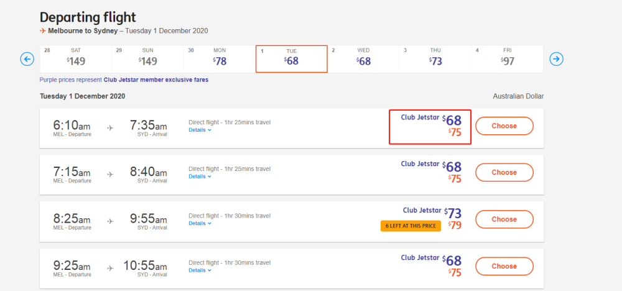622x291 pixels.
Task: Expand Details for the 7:15am flight
Action: [200, 177]
